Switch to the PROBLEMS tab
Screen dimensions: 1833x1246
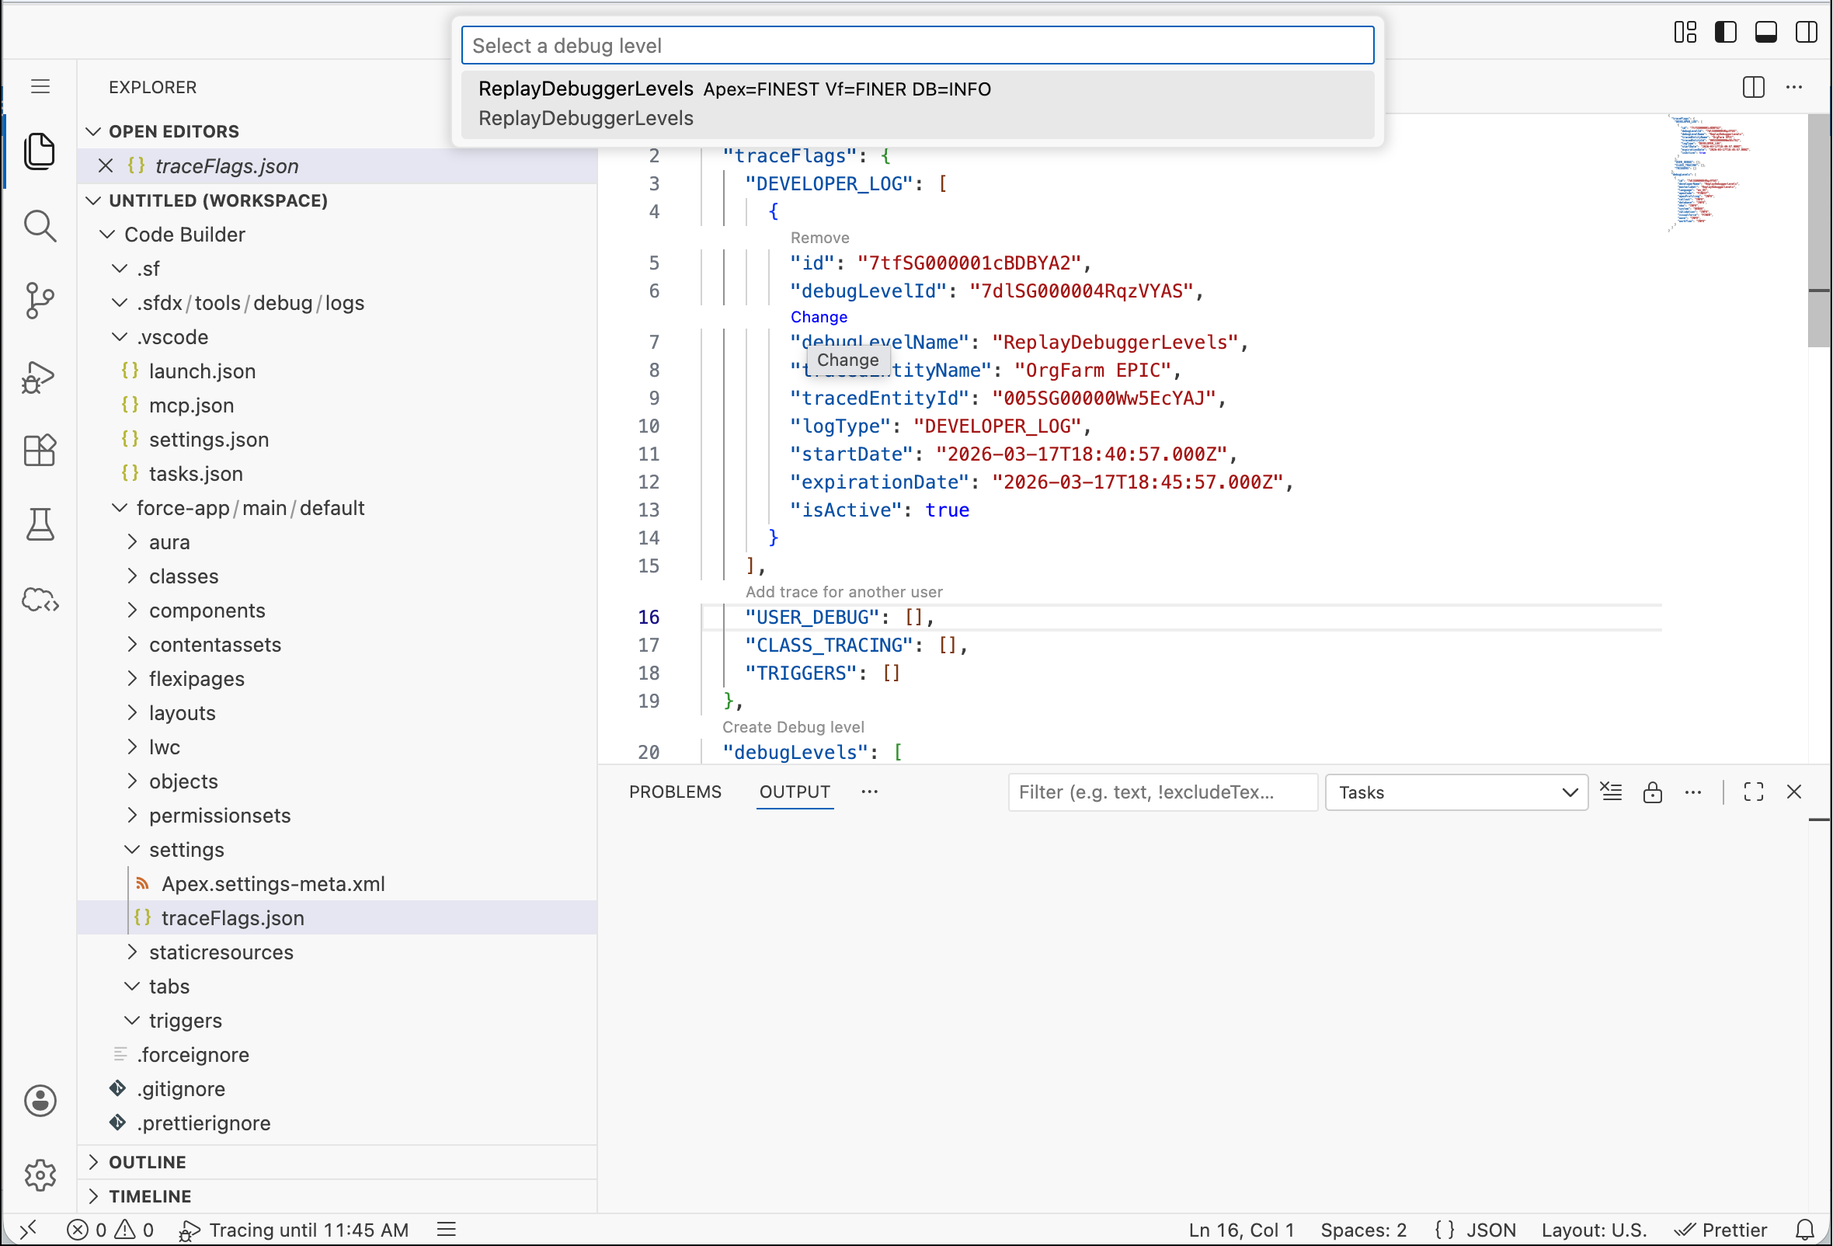click(x=675, y=792)
